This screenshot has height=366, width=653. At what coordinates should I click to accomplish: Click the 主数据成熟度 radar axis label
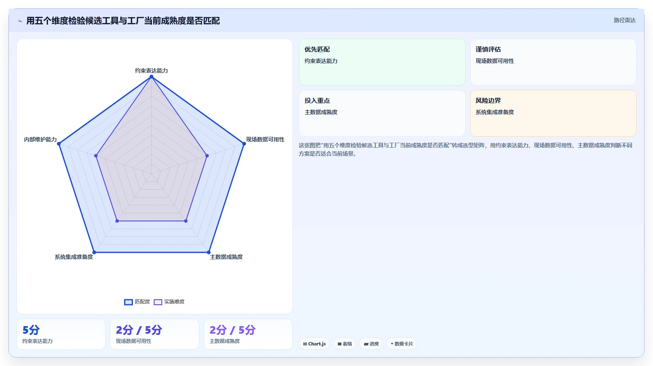pos(226,257)
